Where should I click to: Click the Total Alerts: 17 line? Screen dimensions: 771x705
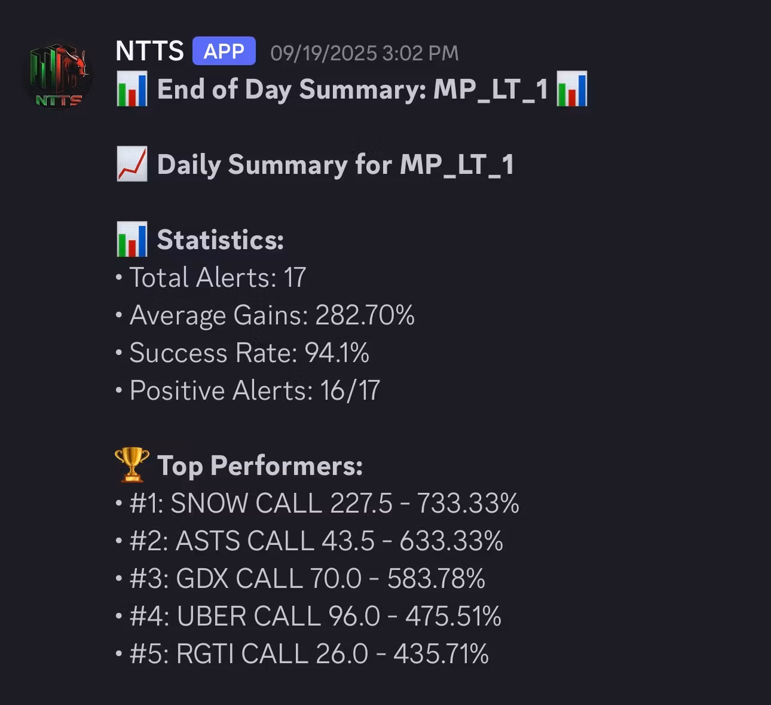(218, 278)
